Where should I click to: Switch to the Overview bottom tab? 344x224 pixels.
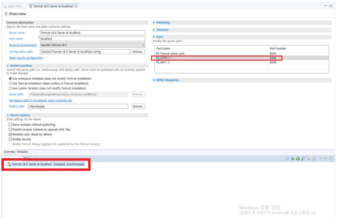(x=9, y=152)
